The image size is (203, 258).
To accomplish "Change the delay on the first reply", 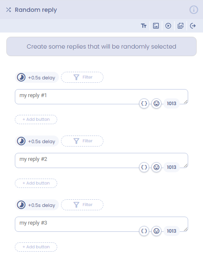I will coord(37,77).
